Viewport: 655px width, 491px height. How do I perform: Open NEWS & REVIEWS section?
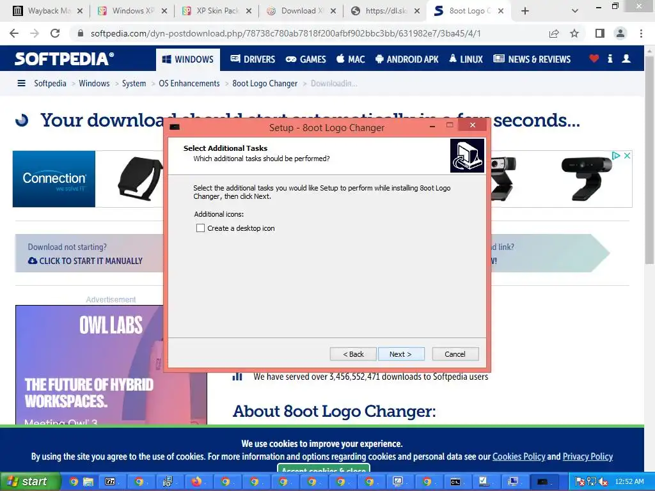pos(532,59)
